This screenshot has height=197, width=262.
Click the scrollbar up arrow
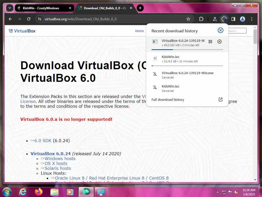[x=255, y=27]
